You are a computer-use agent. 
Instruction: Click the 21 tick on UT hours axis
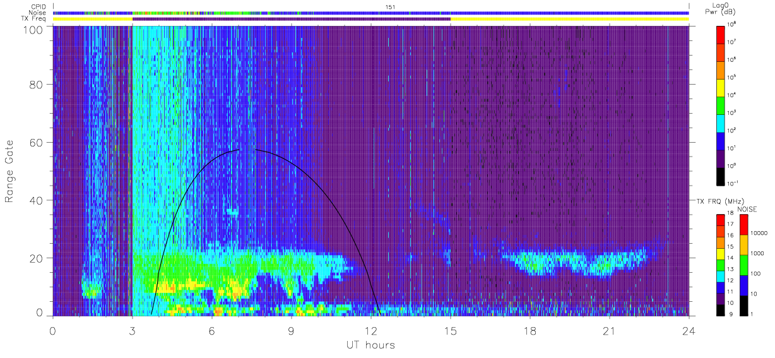609,331
